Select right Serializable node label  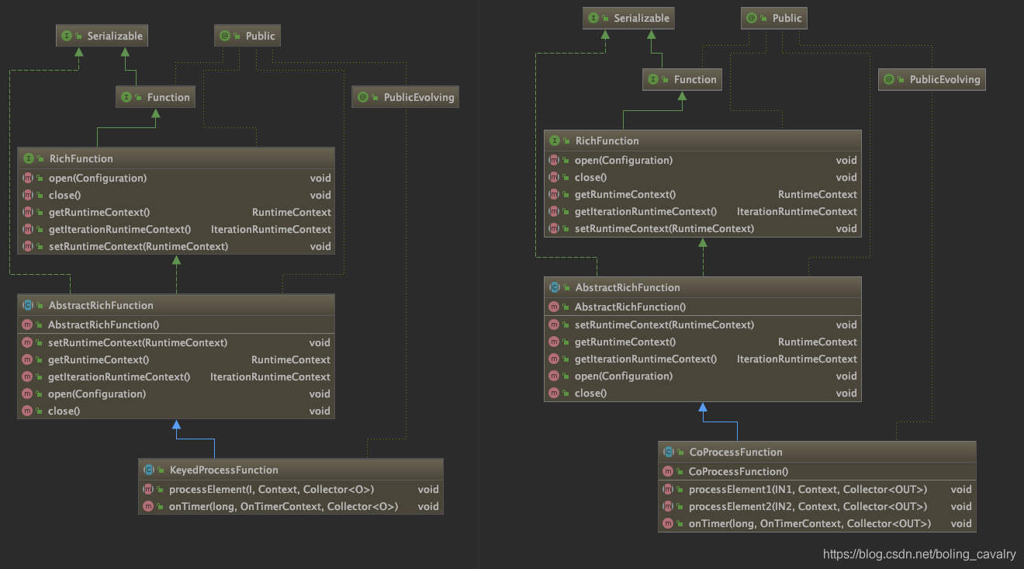click(642, 18)
